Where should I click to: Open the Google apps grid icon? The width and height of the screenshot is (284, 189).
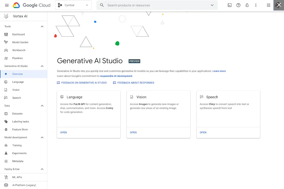pos(268,5)
